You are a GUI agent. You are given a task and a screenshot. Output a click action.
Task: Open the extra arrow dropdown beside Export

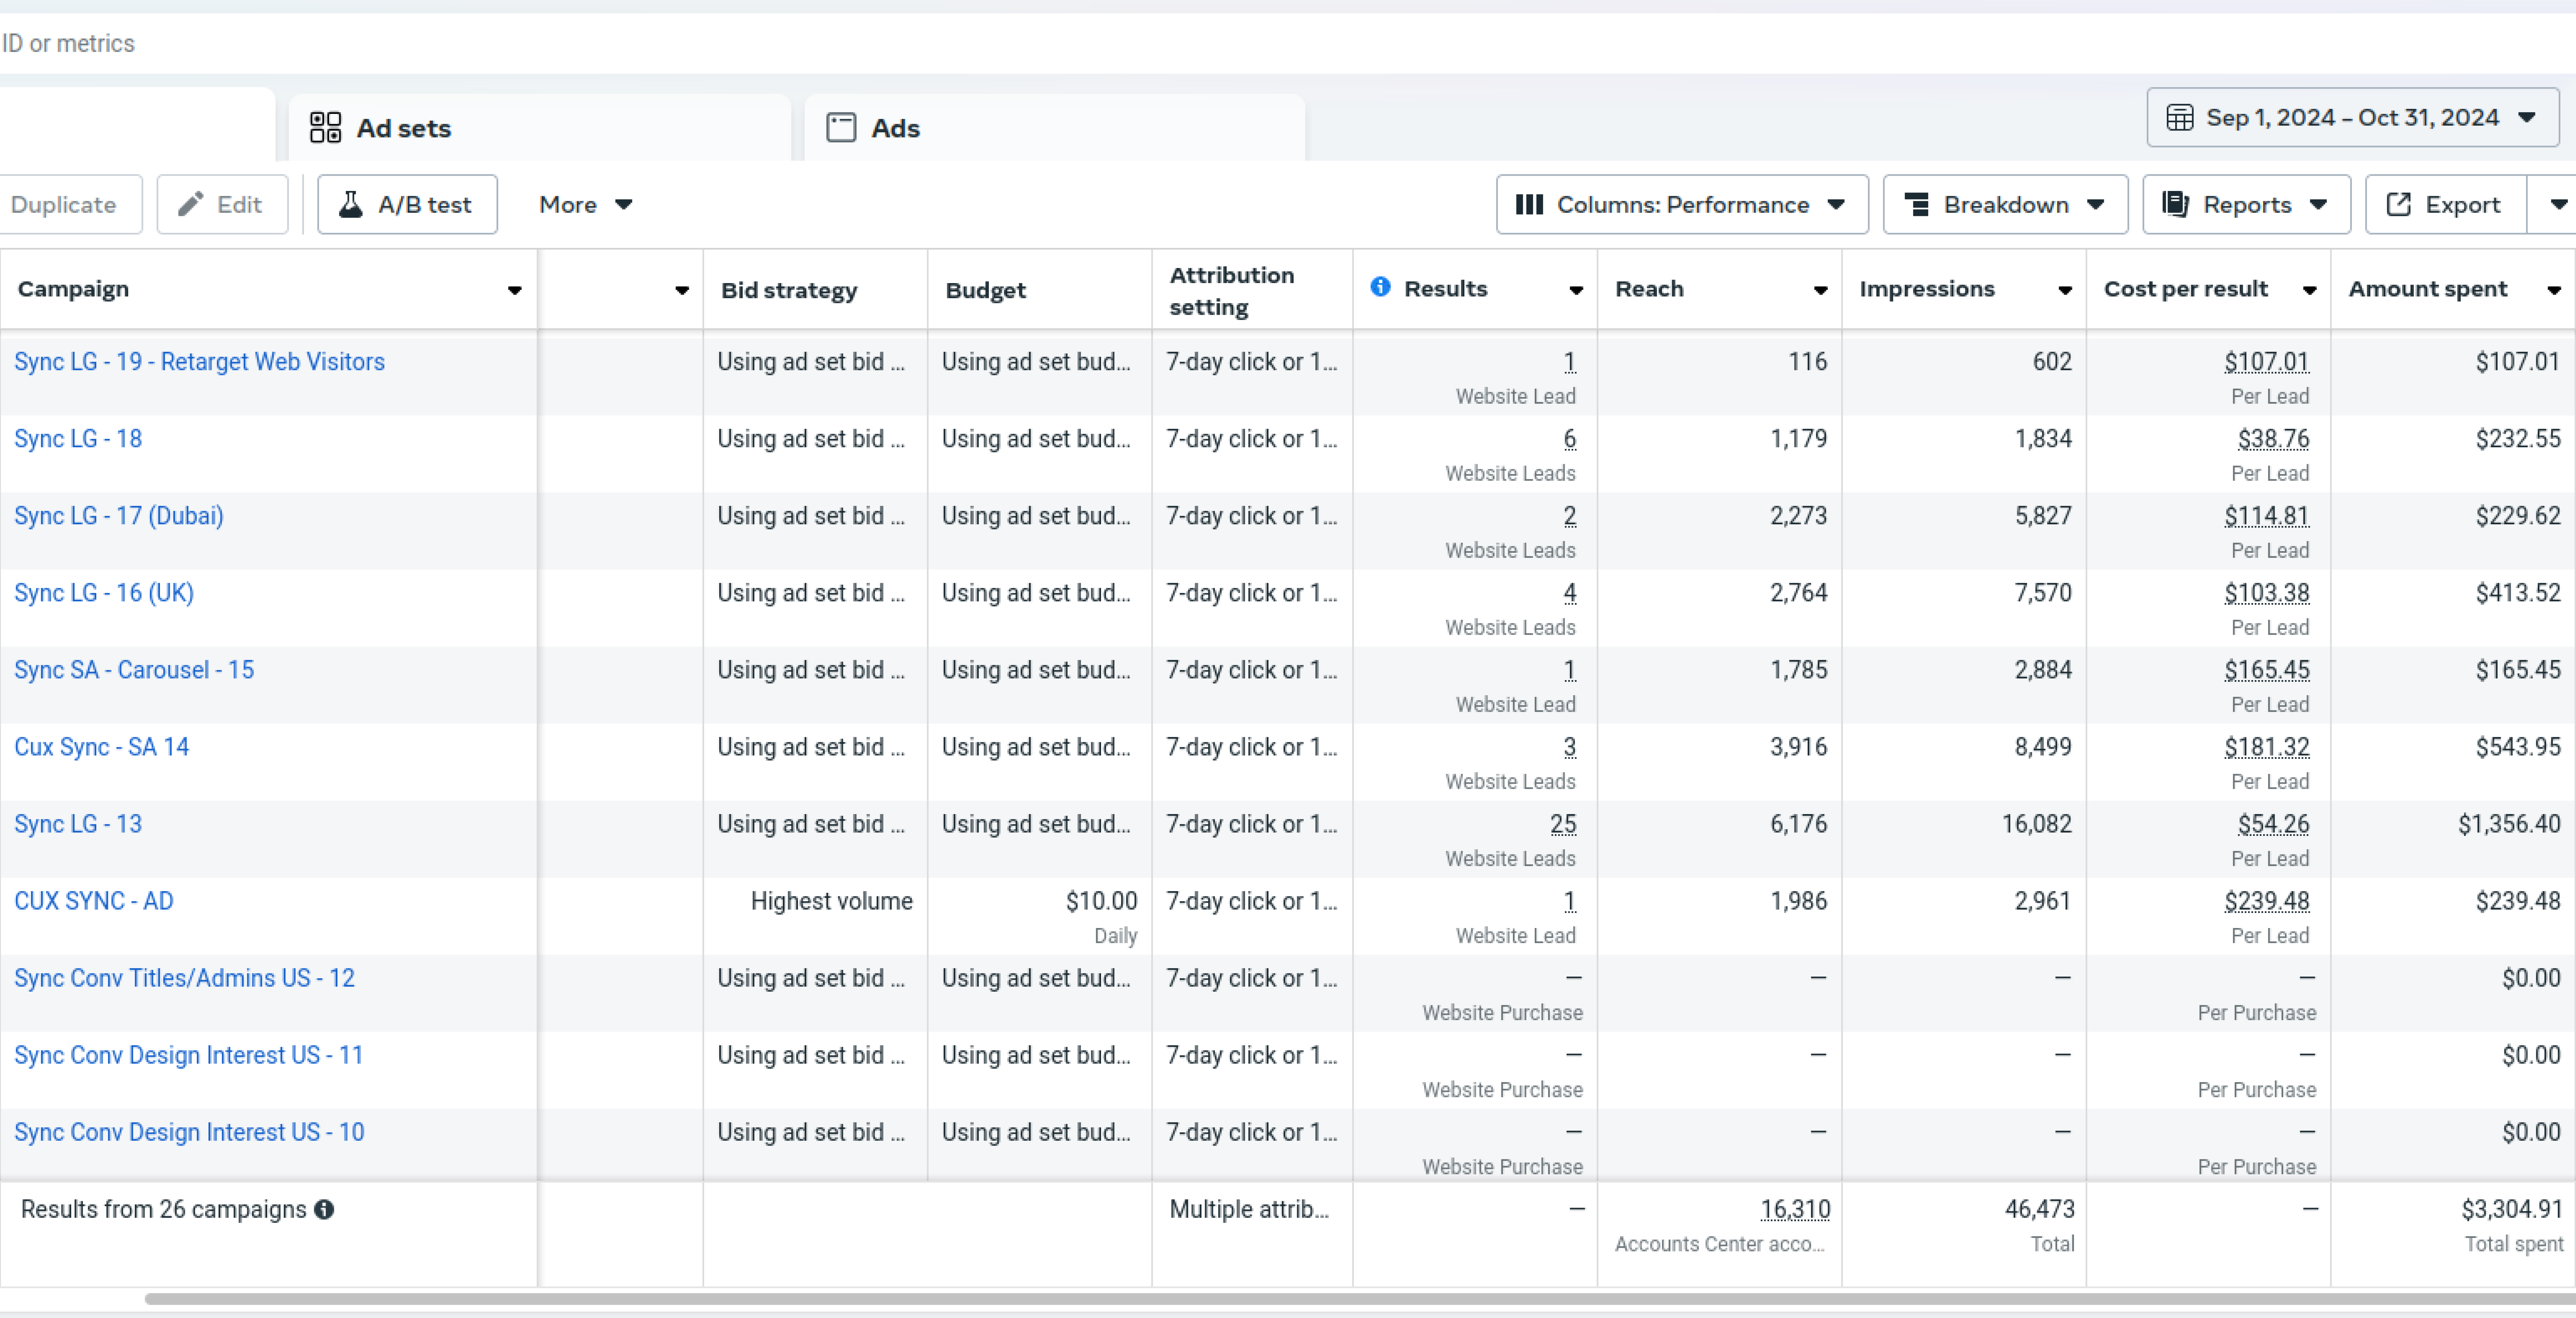(2556, 205)
